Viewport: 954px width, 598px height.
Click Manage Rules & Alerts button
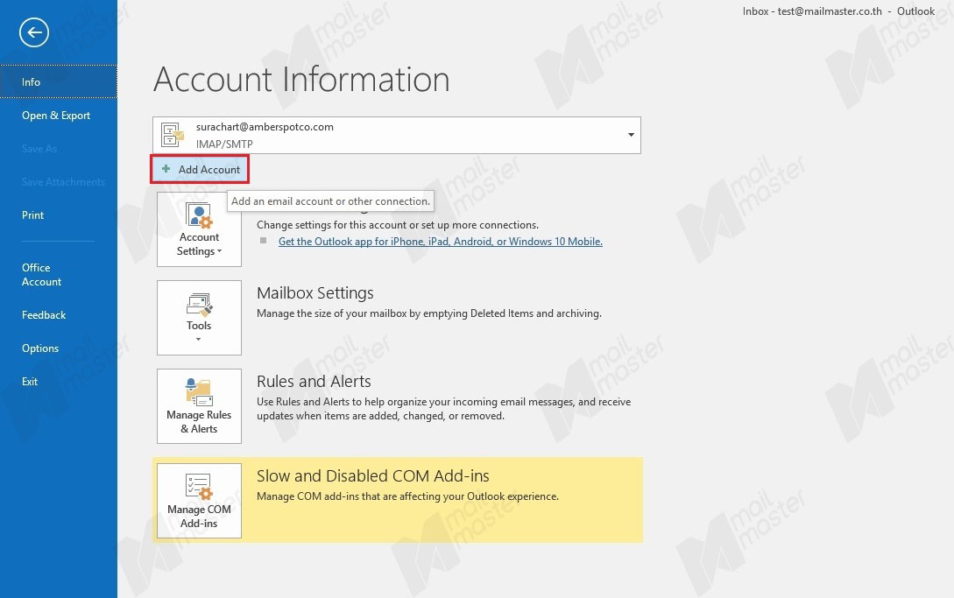tap(199, 405)
